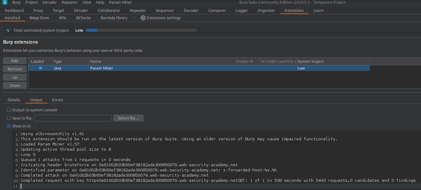Uncheck the Loaded checkbox for Param Miner
Viewport: 421px width, 190px height.
(x=40, y=68)
